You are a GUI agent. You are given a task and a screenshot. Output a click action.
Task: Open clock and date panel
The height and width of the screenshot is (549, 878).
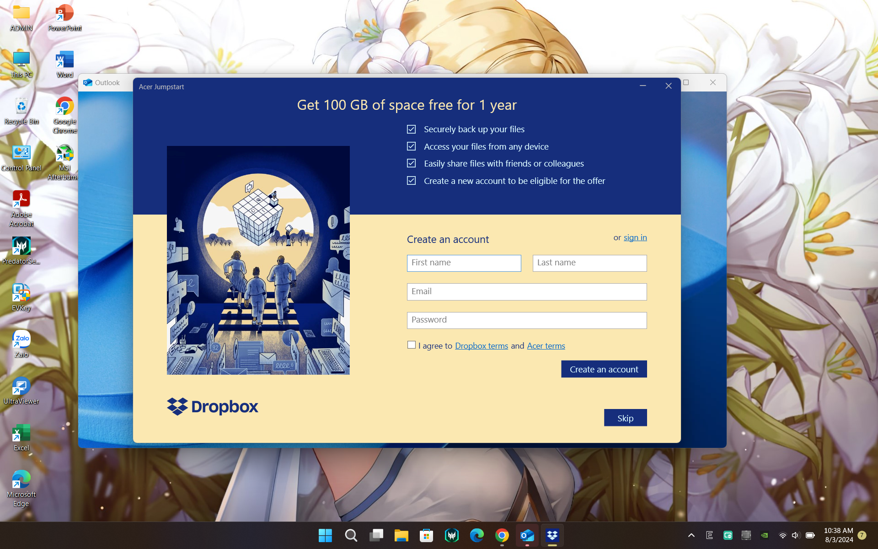pos(839,535)
